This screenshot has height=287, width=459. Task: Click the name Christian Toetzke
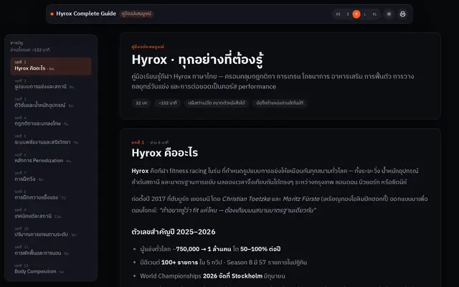pyautogui.click(x=246, y=199)
